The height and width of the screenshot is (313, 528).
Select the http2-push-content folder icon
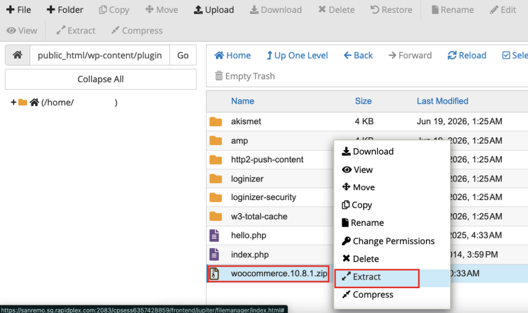[216, 159]
